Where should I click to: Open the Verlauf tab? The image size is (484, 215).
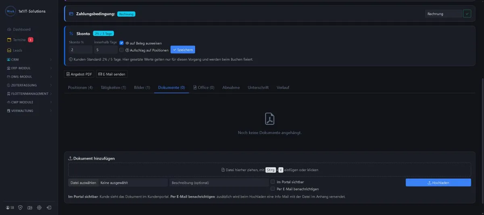(283, 87)
